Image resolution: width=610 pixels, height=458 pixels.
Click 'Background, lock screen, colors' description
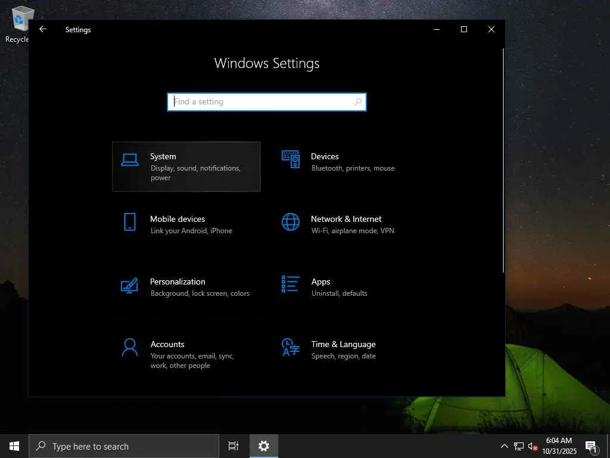(x=200, y=293)
